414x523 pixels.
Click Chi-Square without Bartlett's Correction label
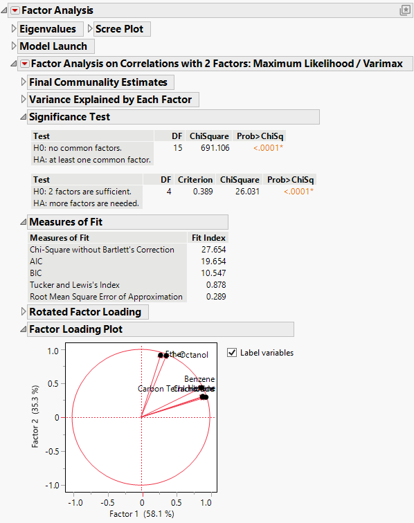[x=102, y=250]
